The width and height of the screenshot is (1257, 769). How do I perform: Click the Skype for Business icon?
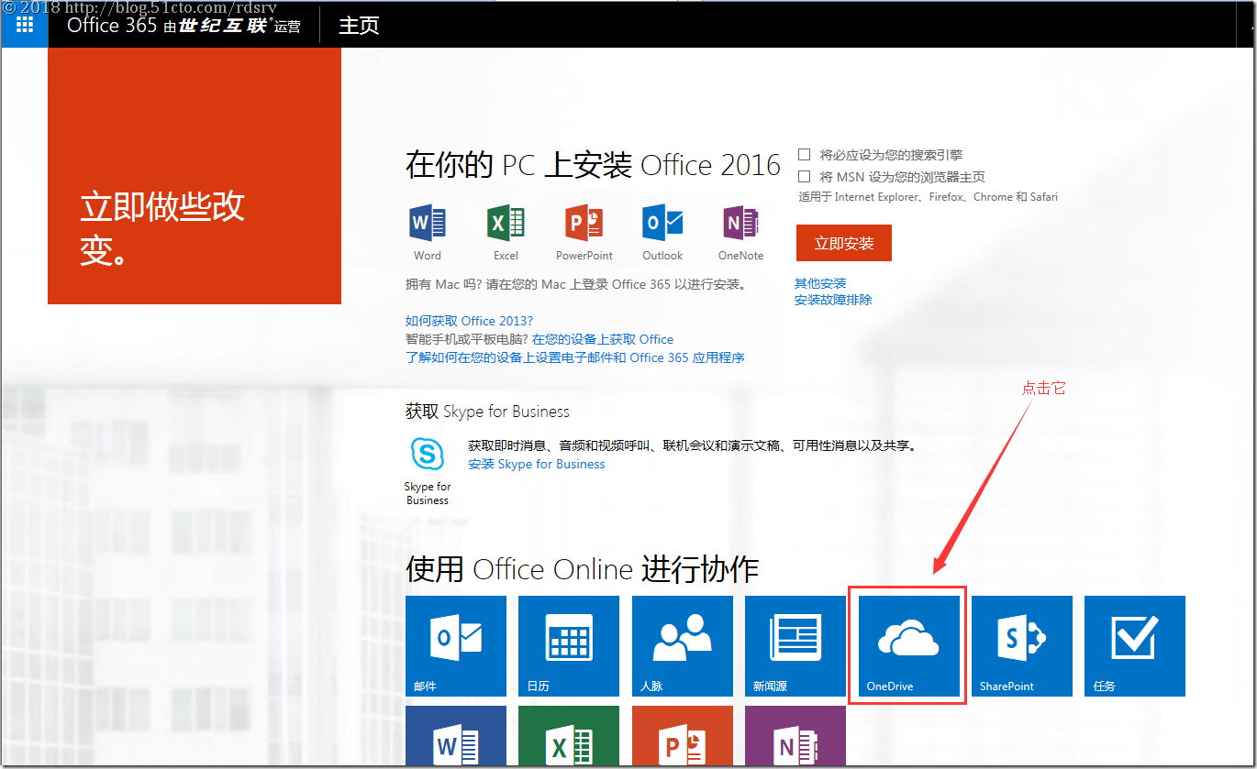(428, 454)
